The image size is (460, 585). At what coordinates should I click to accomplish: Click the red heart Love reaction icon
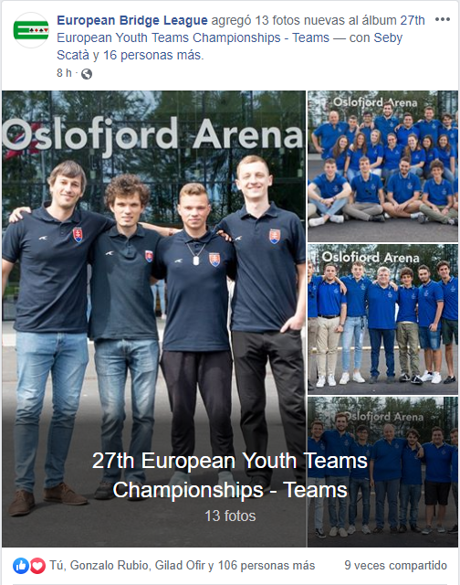(x=37, y=566)
